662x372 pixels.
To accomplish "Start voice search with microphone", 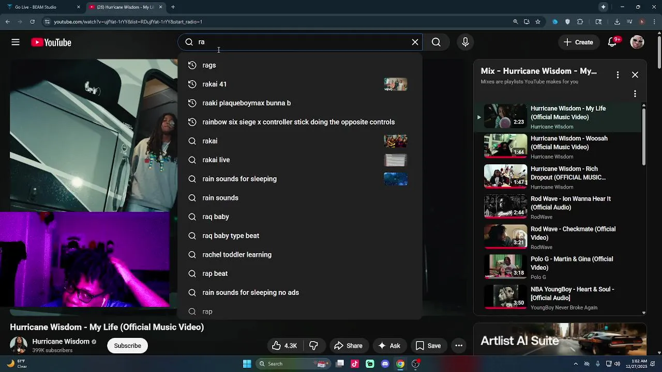I will tap(465, 42).
